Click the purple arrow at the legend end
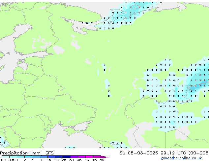 pyautogui.click(x=104, y=157)
